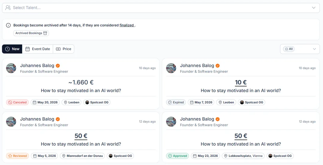The width and height of the screenshot is (323, 165).
Task: Click the May 23, 2026 date chip
Action: (x=205, y=156)
